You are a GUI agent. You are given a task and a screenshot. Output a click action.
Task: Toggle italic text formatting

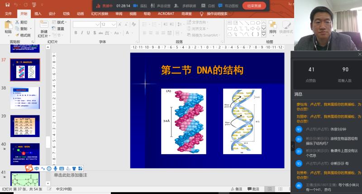pos(82,33)
